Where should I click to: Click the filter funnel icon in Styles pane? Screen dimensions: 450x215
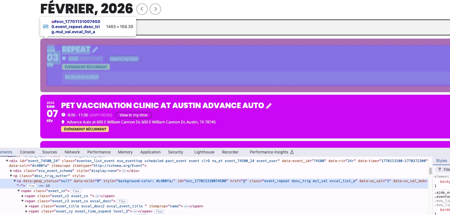[440, 169]
